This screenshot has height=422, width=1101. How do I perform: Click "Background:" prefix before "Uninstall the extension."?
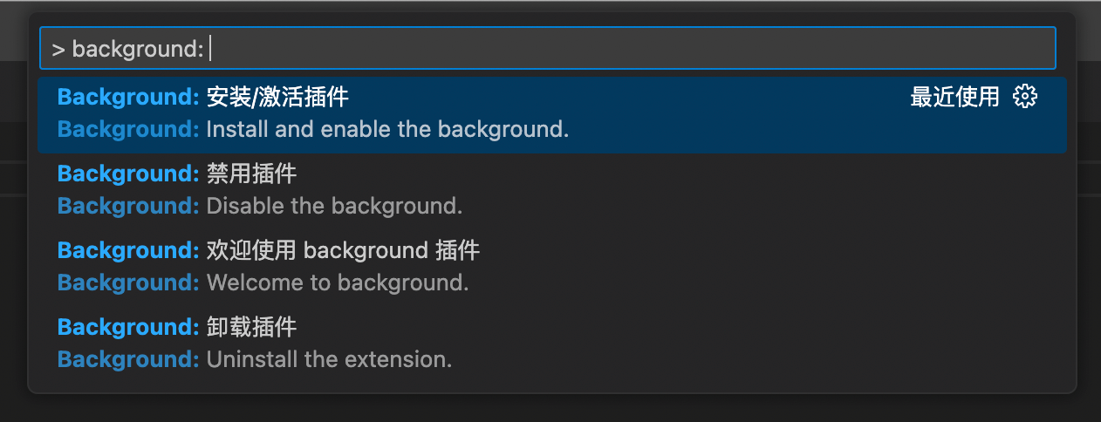[x=128, y=359]
